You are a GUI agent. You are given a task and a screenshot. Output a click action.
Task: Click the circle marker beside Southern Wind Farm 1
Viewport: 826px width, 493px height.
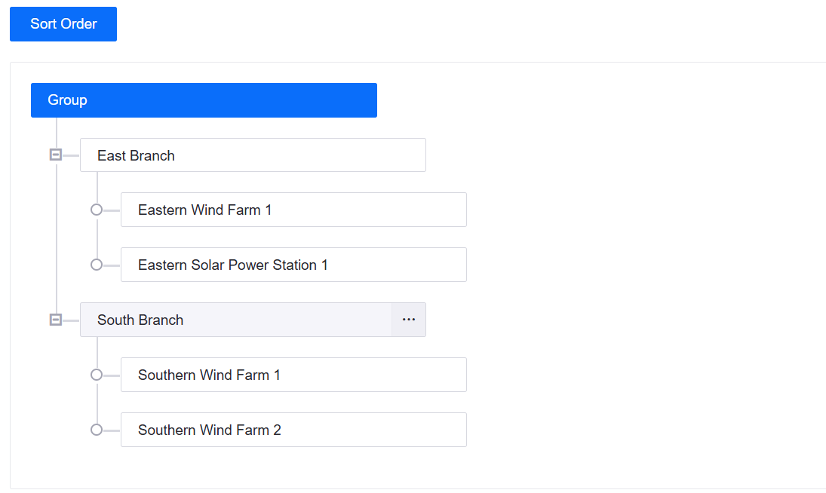96,375
